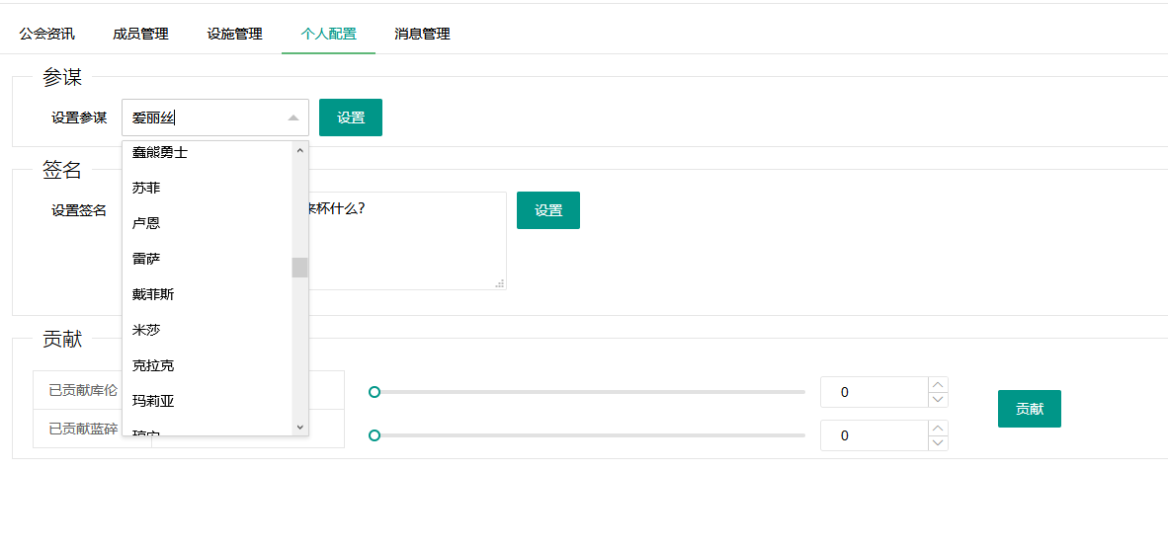Click the 贡献 button
Screen dimensions: 1168x549
click(x=1030, y=409)
